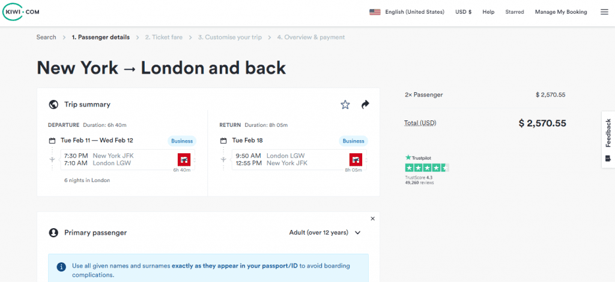Viewport: 615px width, 282px height.
Task: Expand the return London LGW flight card
Action: pos(299,160)
